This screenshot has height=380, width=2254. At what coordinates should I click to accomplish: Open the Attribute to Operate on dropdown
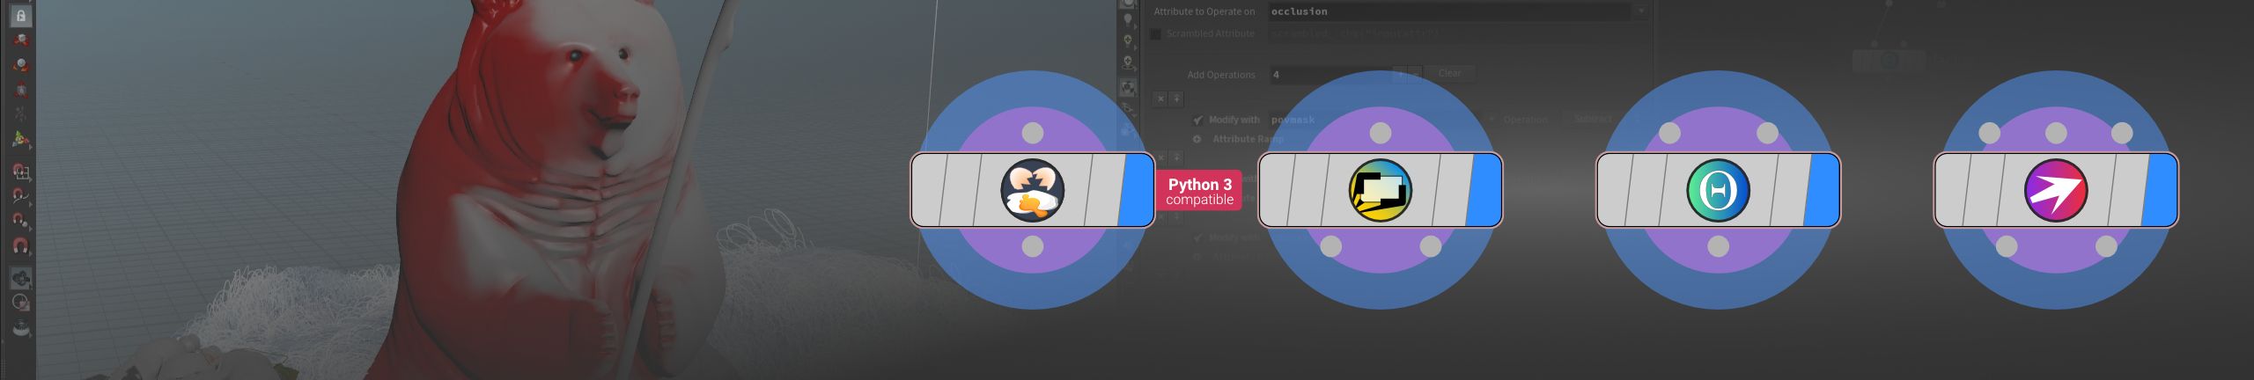pos(1640,11)
